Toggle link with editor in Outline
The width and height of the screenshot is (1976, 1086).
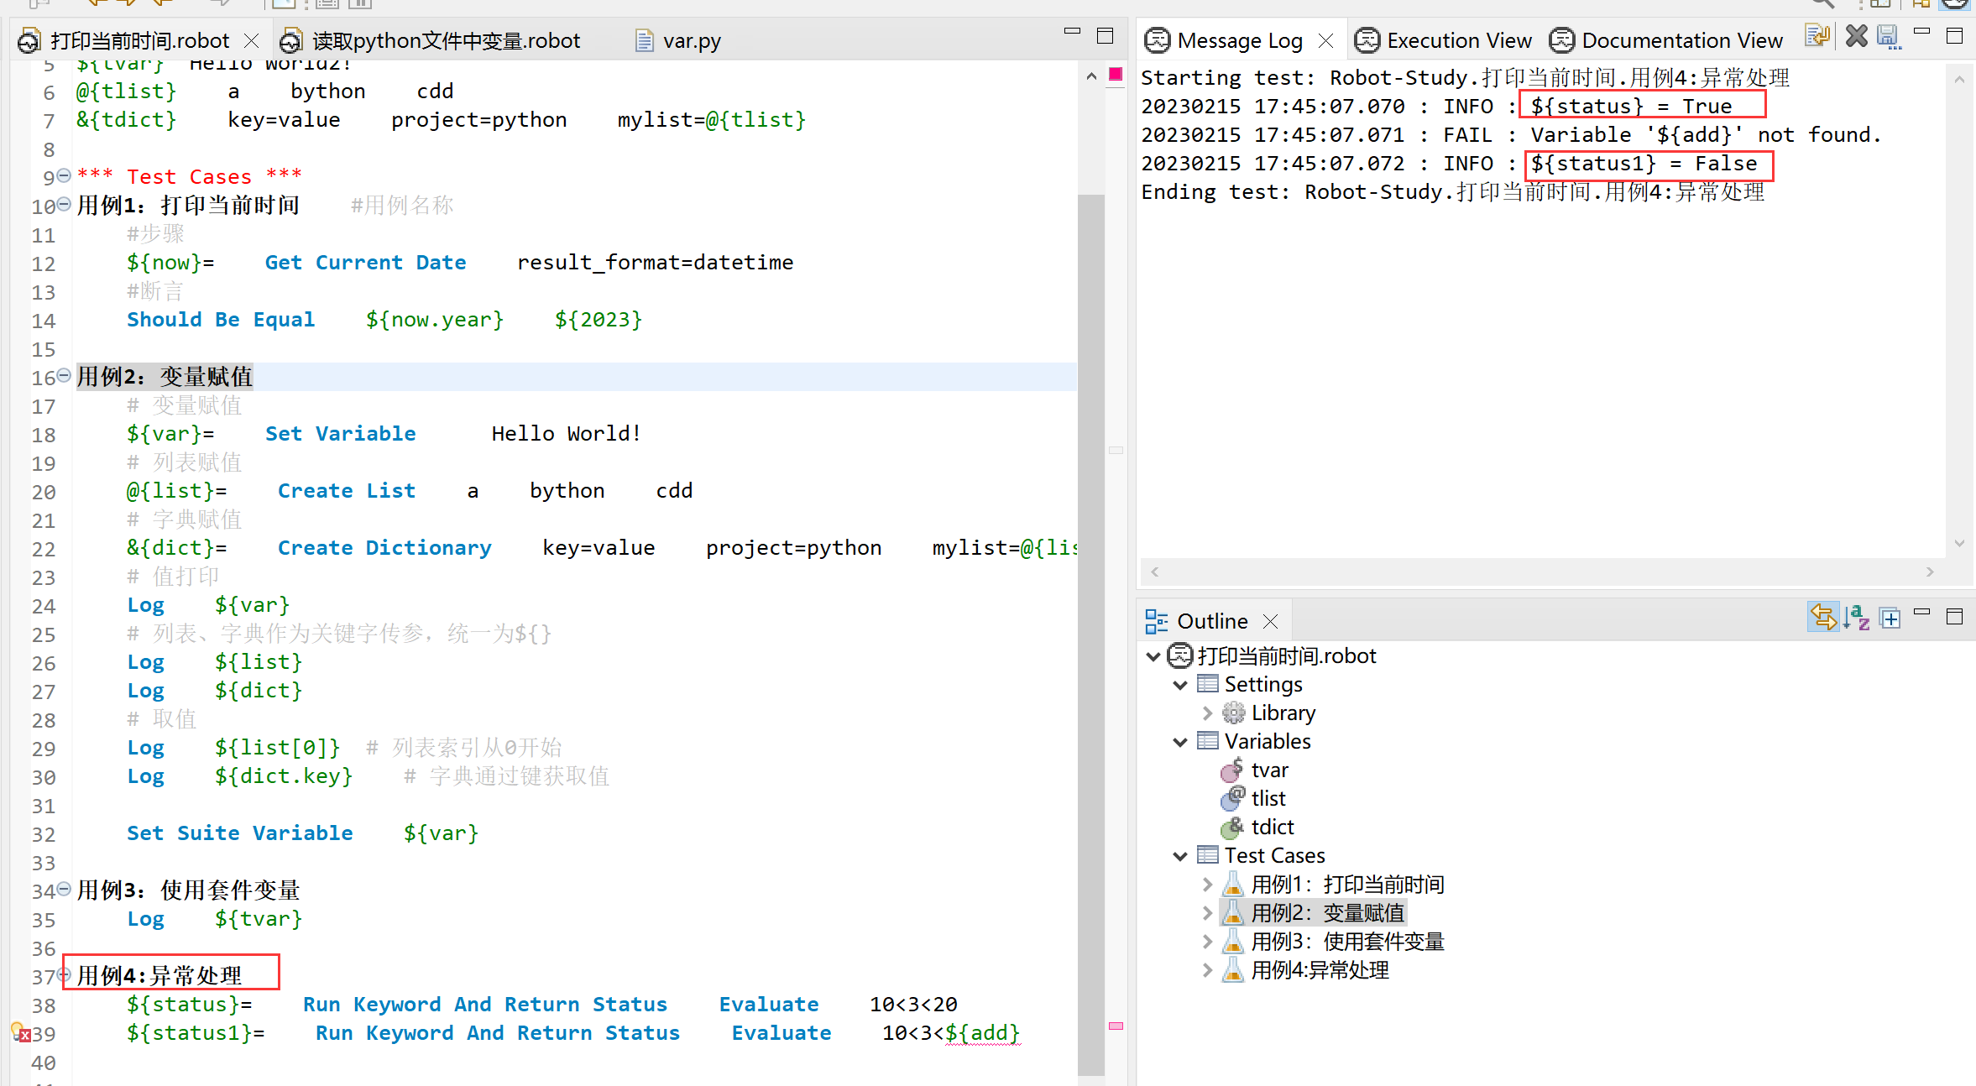tap(1822, 619)
